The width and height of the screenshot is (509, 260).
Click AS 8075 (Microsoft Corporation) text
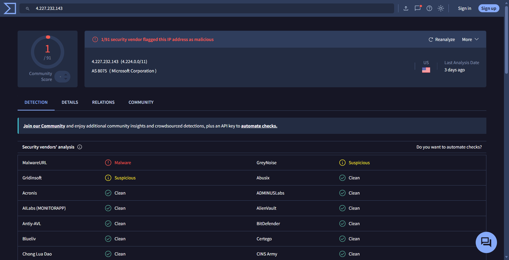pyautogui.click(x=124, y=71)
